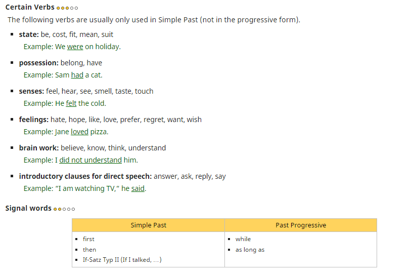Select the Simple Past table header
This screenshot has height=273, width=413.
click(148, 225)
